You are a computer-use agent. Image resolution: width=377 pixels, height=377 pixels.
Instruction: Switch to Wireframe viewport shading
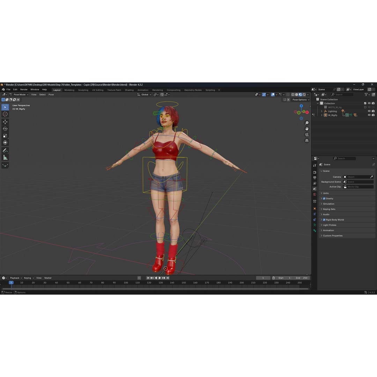(x=293, y=95)
